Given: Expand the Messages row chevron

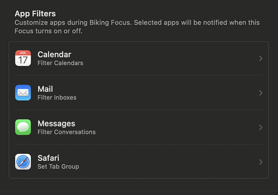Looking at the screenshot, I should 260,127.
